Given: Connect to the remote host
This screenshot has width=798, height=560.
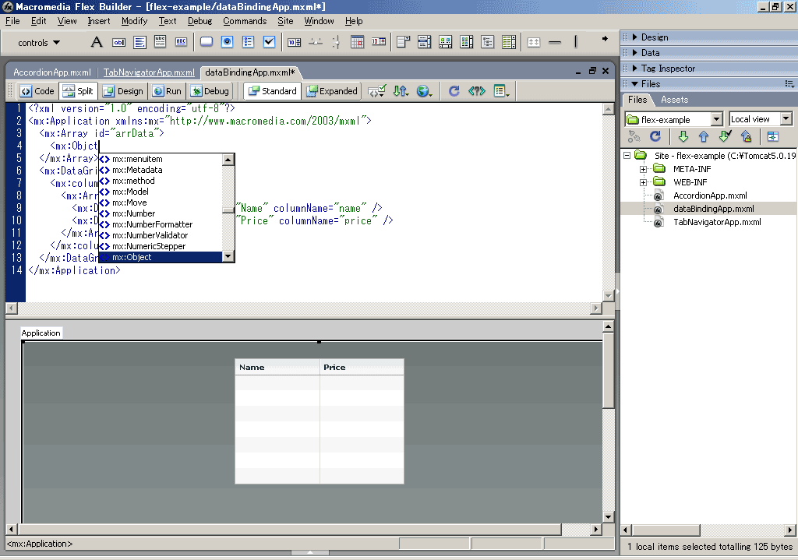Looking at the screenshot, I should click(634, 136).
